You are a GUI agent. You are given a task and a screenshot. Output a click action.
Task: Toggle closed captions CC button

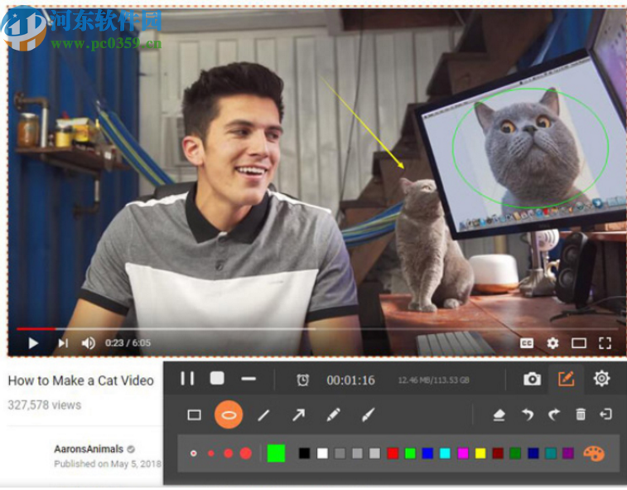[527, 343]
